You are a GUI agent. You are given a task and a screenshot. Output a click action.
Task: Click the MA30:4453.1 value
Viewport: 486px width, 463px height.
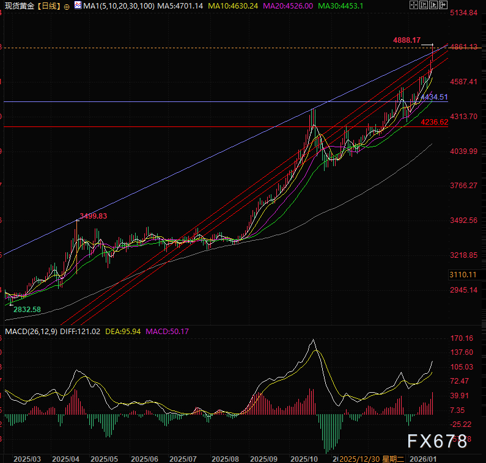tap(341, 6)
